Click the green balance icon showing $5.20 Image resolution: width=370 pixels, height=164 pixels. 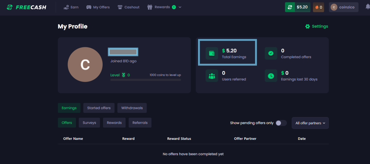tap(290, 7)
